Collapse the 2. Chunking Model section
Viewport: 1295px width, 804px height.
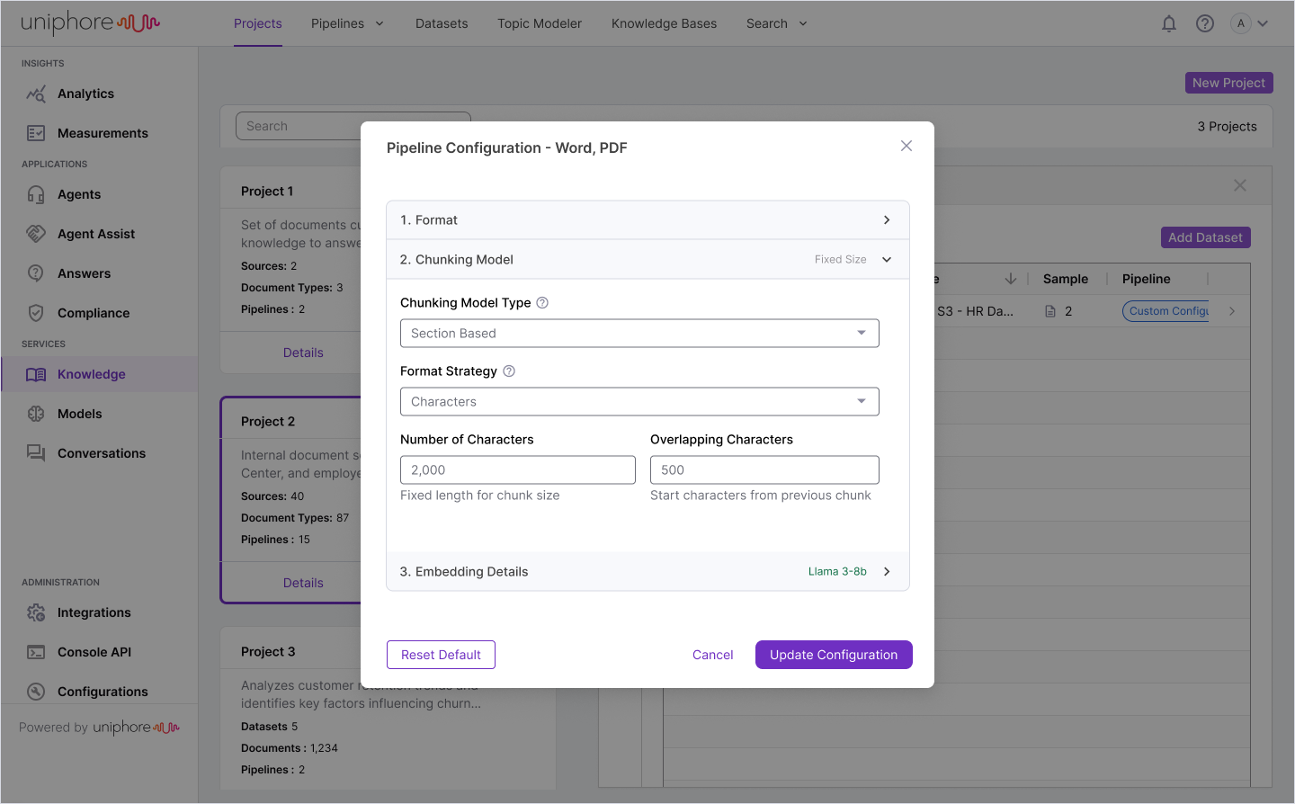pyautogui.click(x=887, y=260)
